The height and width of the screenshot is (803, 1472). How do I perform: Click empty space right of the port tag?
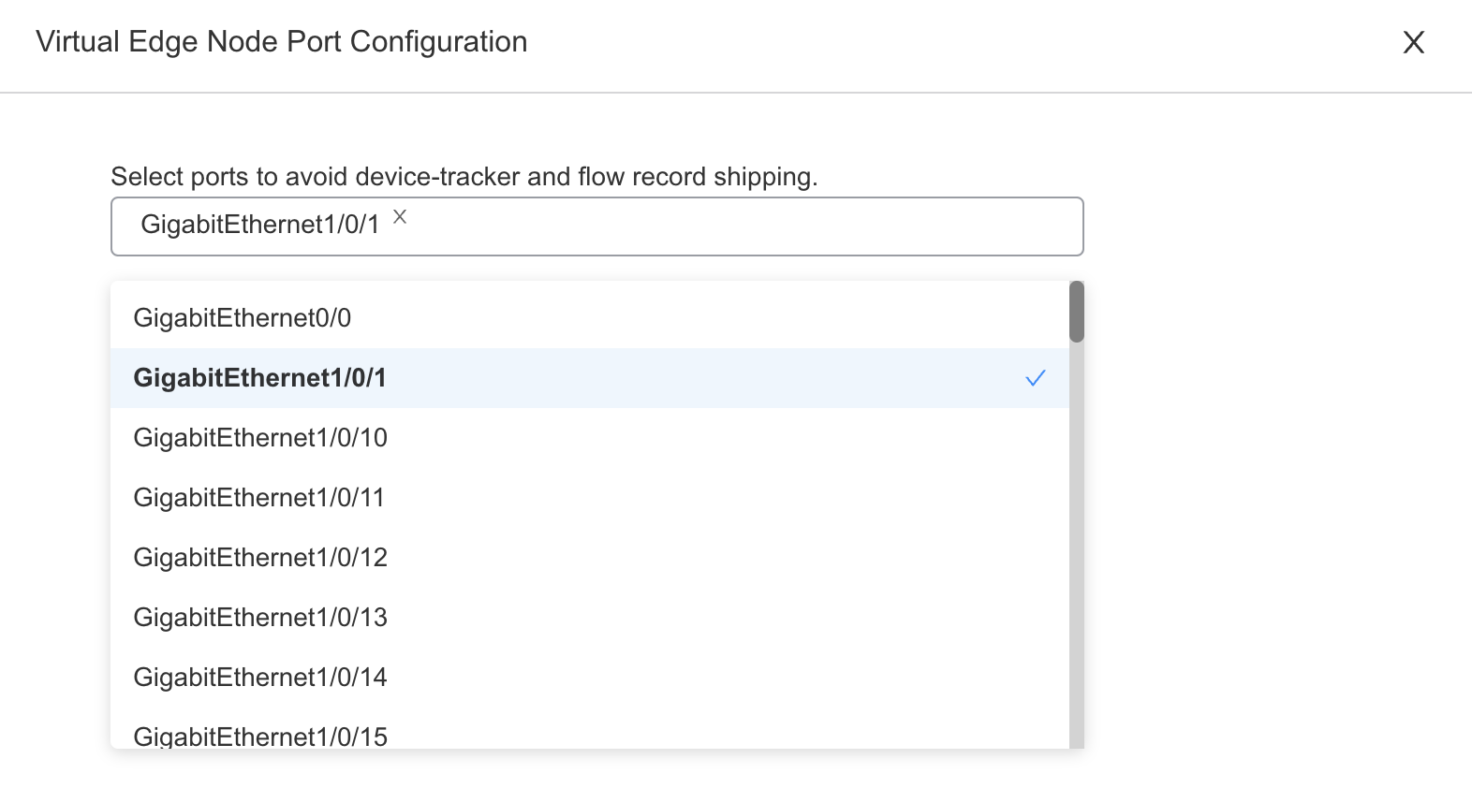[x=744, y=226]
